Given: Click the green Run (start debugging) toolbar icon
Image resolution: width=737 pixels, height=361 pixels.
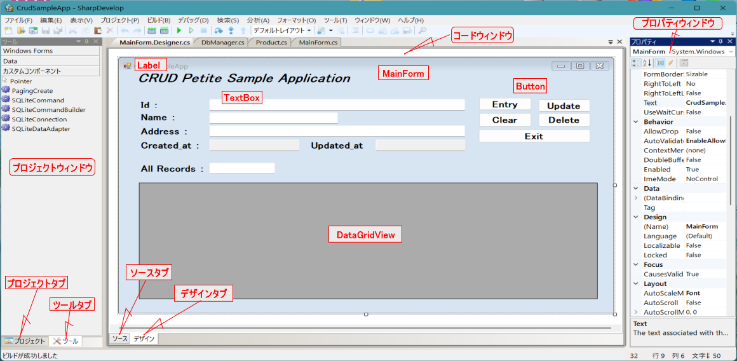Looking at the screenshot, I should point(179,30).
